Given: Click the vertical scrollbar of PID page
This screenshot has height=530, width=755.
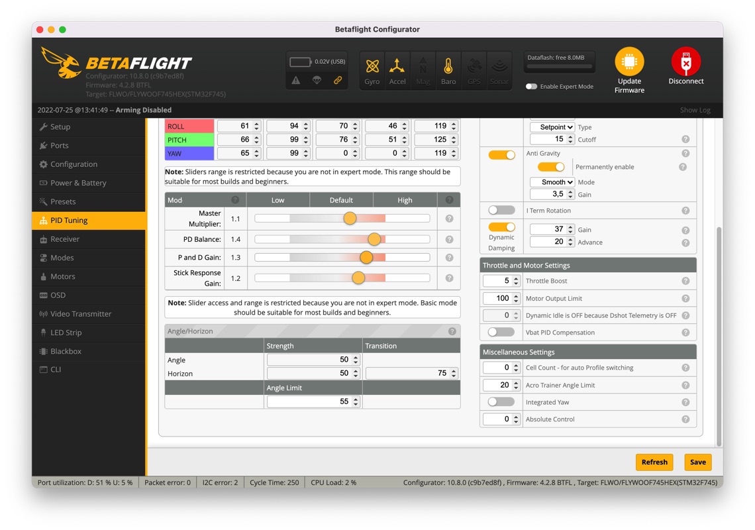Looking at the screenshot, I should pos(719,337).
